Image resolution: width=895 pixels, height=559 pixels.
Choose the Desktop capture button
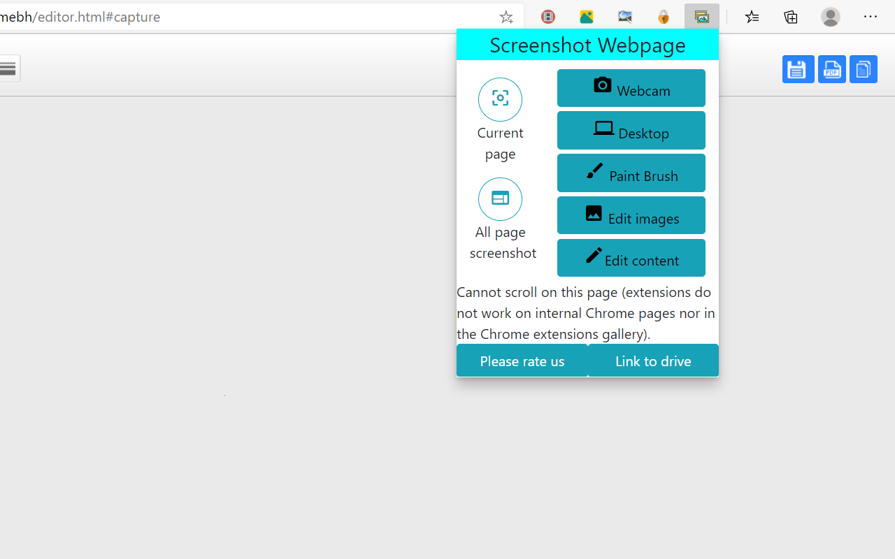coord(631,131)
